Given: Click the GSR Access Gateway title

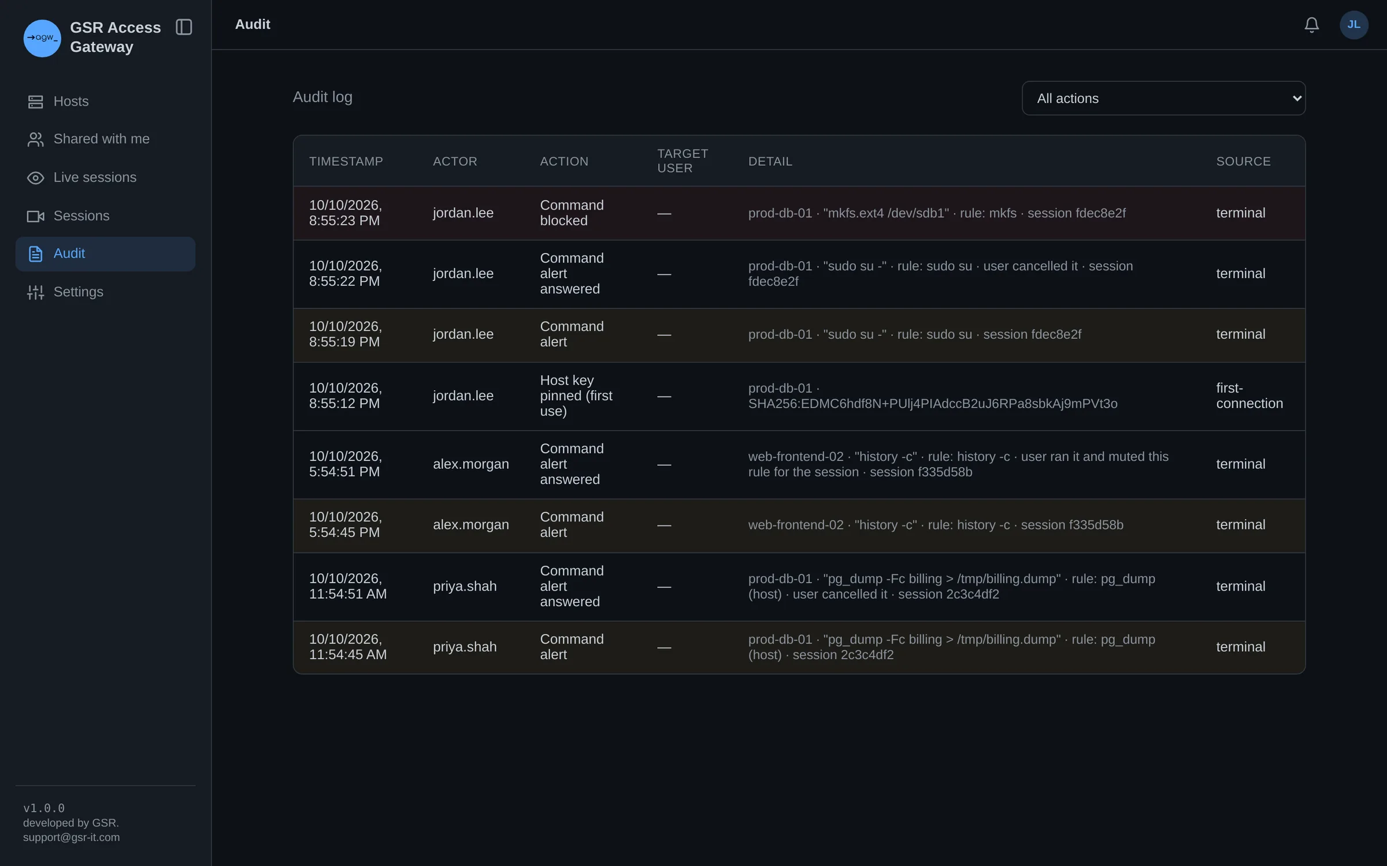Looking at the screenshot, I should 116,38.
